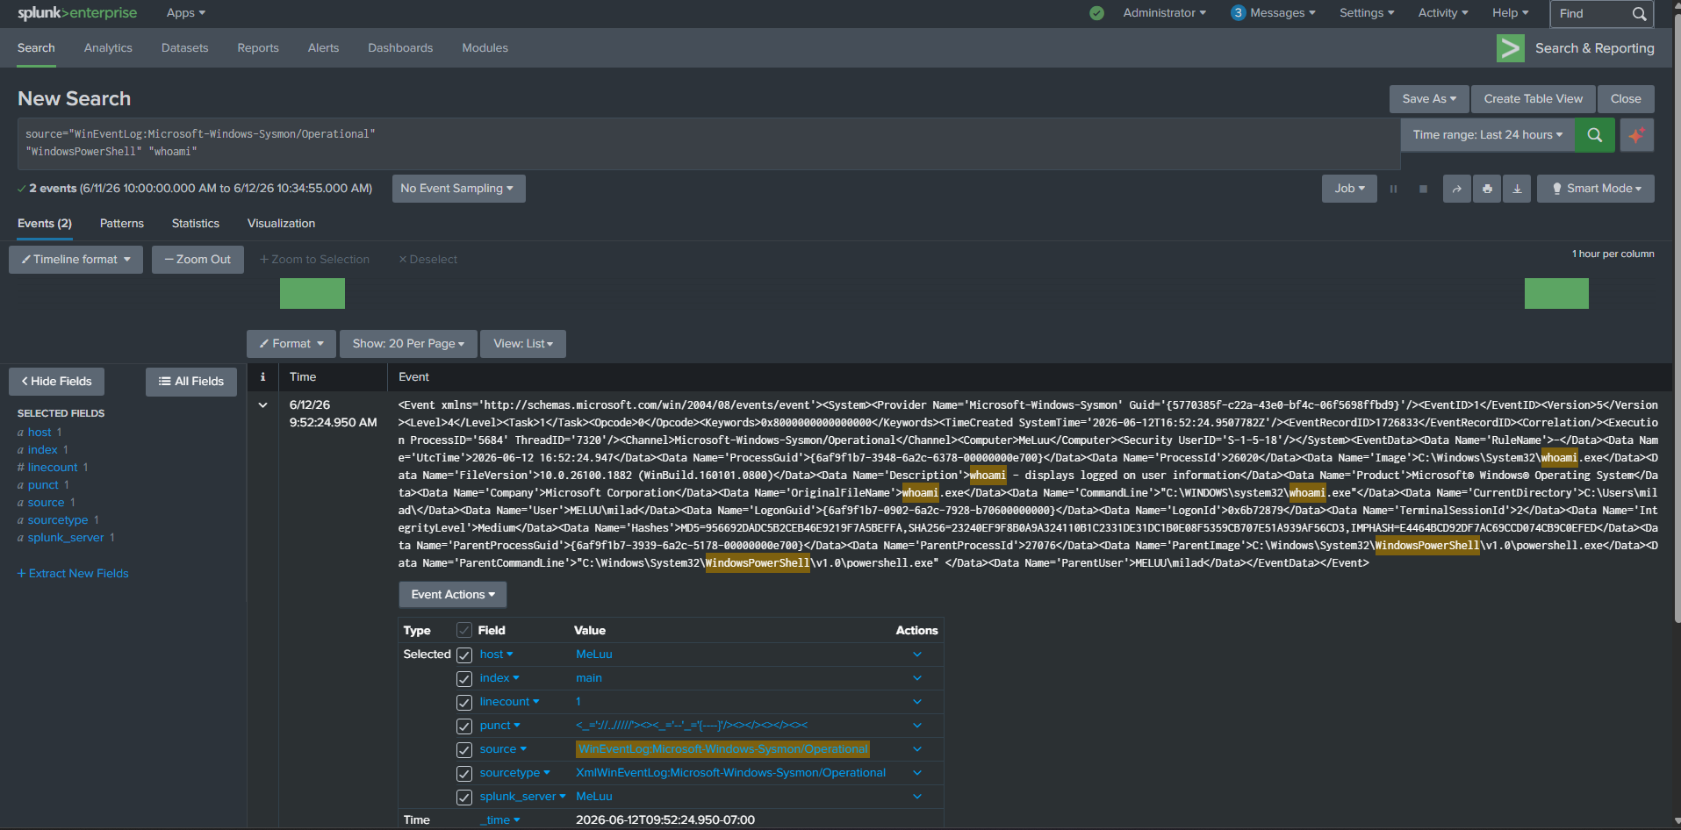
Task: Open Time range Last 24 hours picker
Action: (x=1487, y=135)
